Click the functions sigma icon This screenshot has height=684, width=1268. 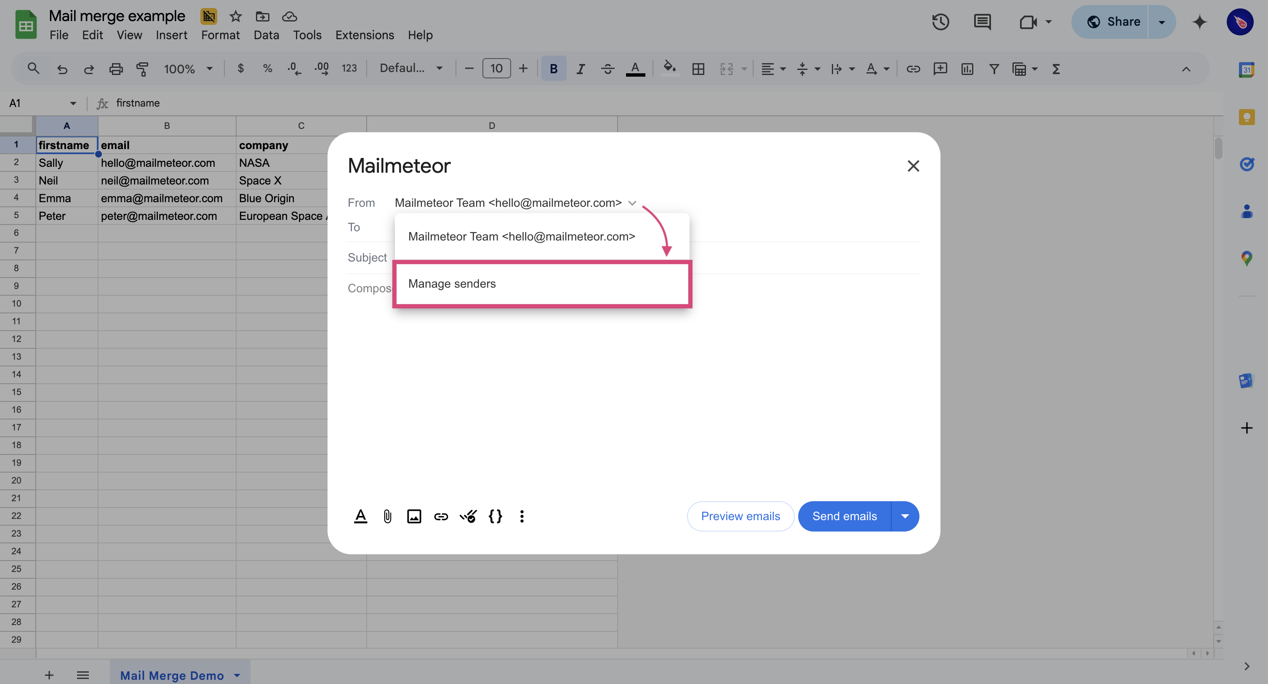(x=1056, y=69)
